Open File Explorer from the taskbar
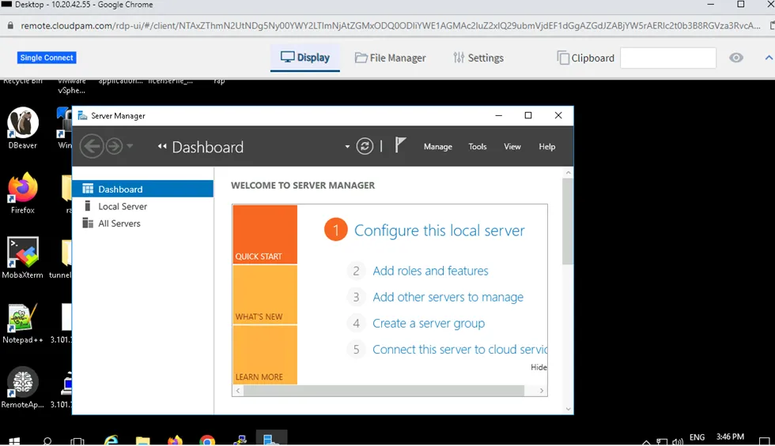Screen dimensions: 775x446 pos(143,440)
